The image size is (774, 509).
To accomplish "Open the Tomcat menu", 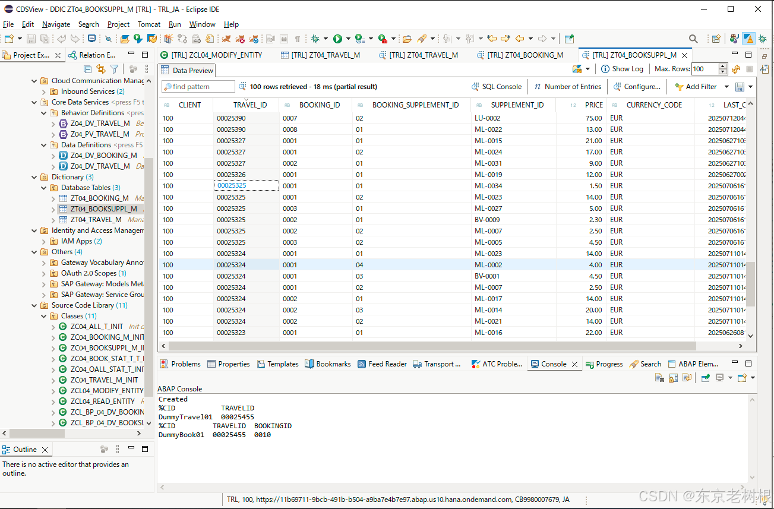I will [x=149, y=24].
